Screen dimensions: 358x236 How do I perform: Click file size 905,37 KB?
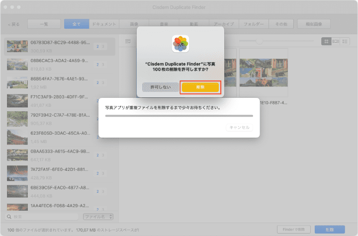point(41,123)
